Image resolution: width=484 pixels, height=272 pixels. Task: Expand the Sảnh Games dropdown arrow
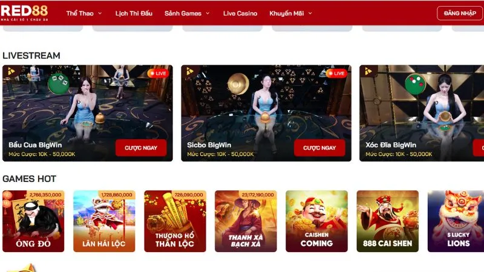[x=208, y=13]
